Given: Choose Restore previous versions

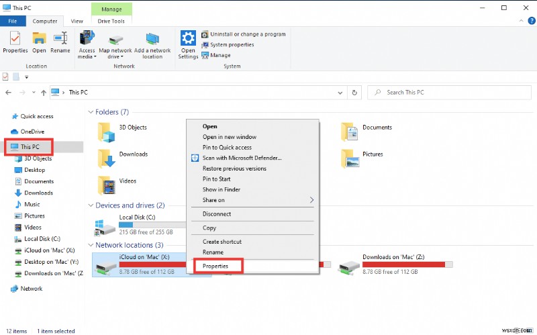Looking at the screenshot, I should coord(234,169).
